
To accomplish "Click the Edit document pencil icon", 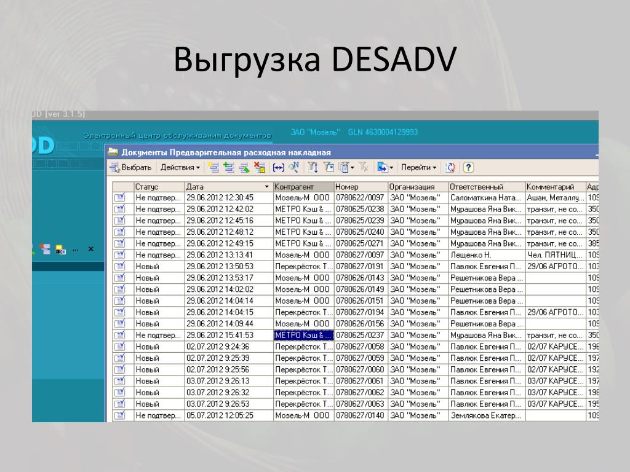I will click(244, 168).
